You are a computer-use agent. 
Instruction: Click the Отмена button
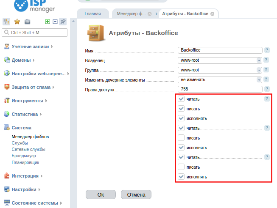136,195
